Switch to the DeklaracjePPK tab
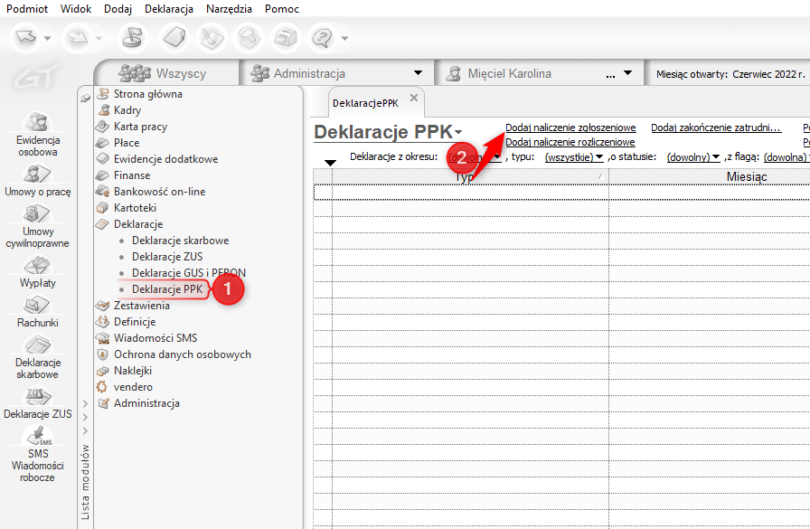 point(366,103)
